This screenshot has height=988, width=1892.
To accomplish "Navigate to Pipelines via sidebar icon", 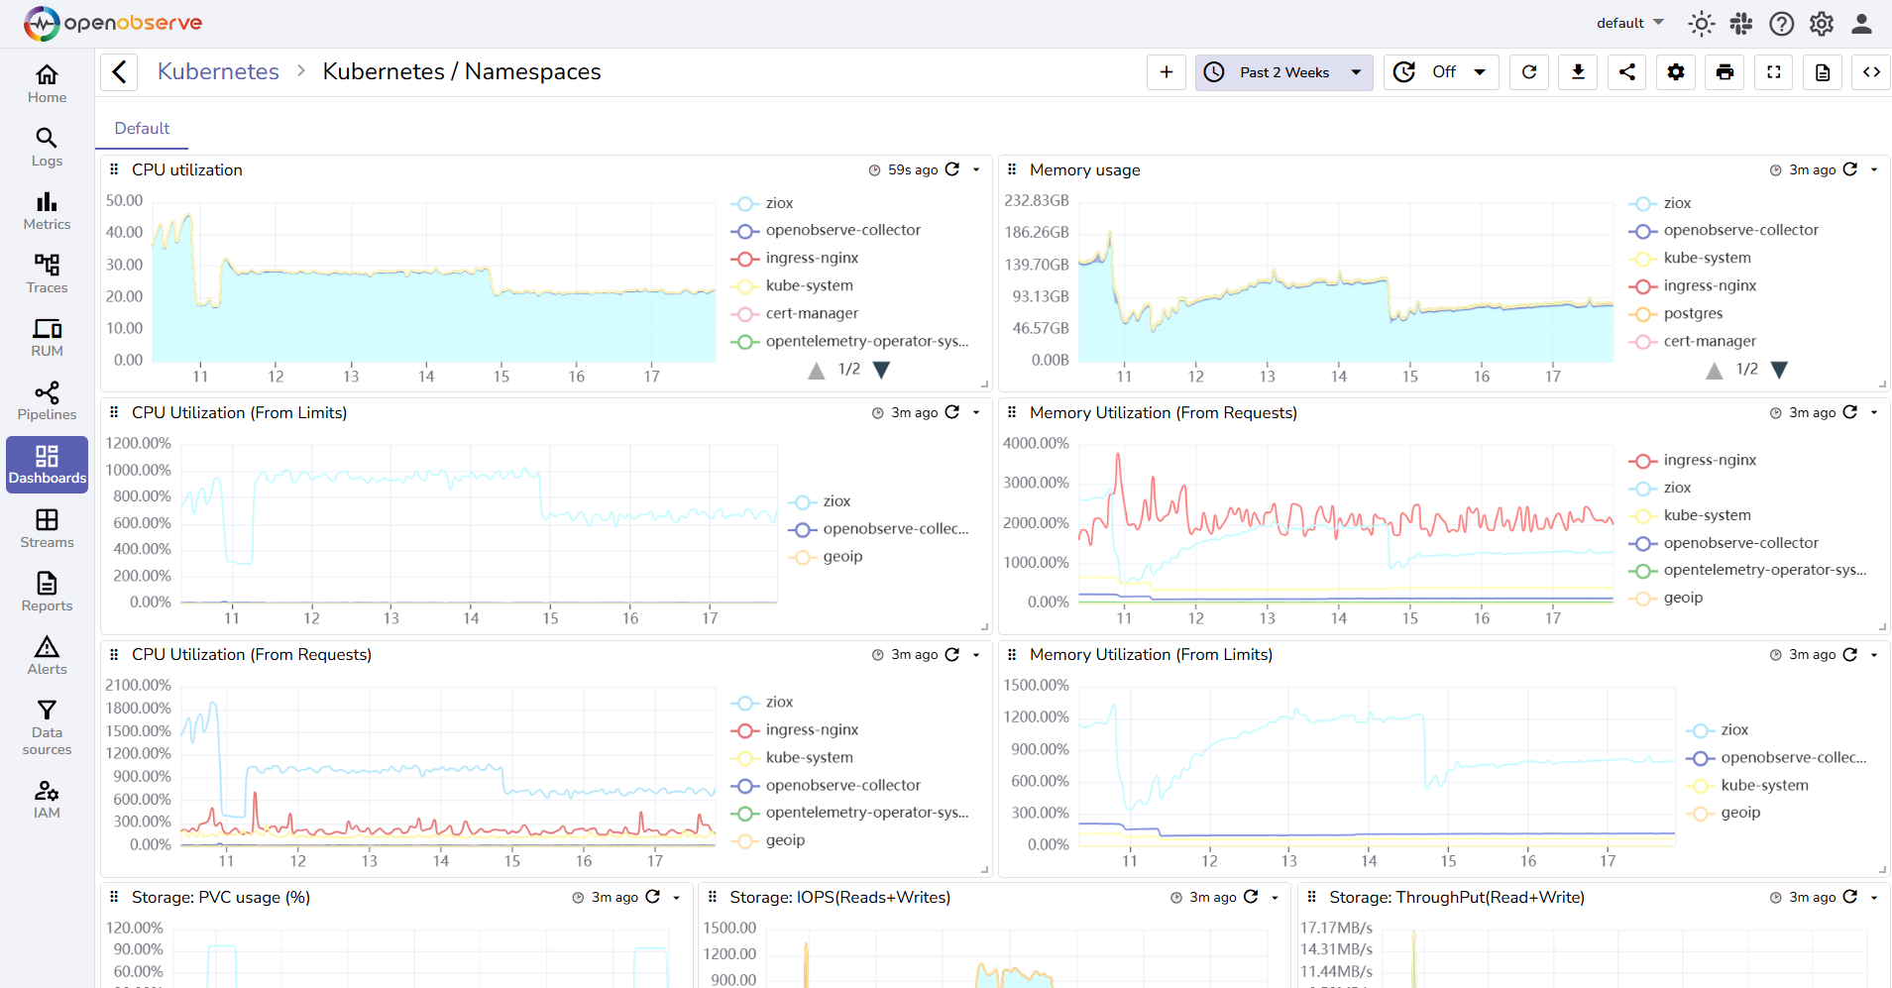I will pyautogui.click(x=47, y=400).
